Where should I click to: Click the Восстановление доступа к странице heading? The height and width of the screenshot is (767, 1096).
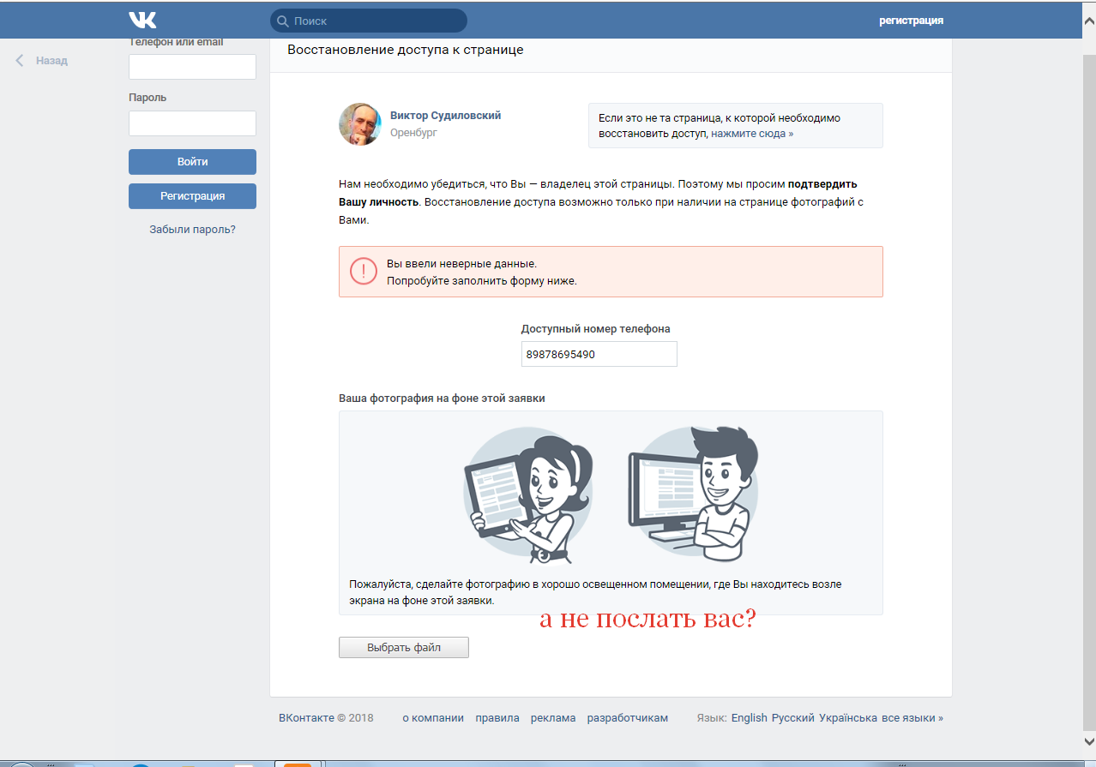(406, 50)
